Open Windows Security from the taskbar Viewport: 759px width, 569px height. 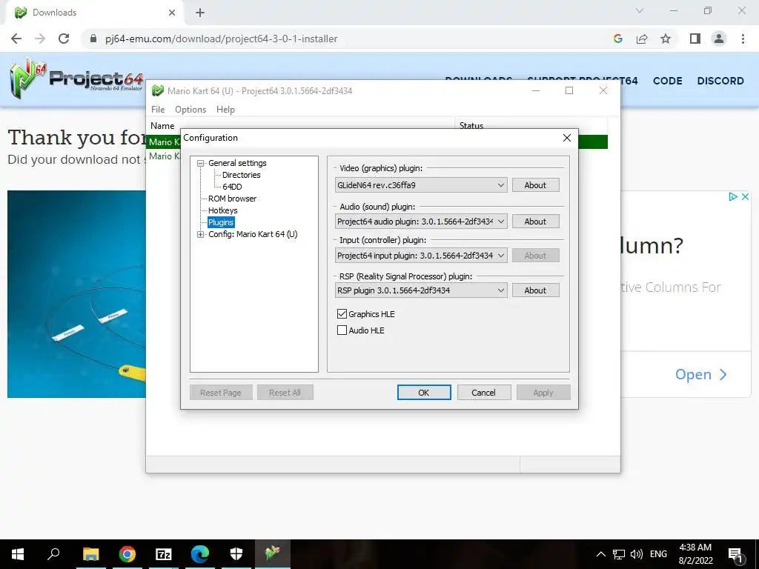point(236,554)
